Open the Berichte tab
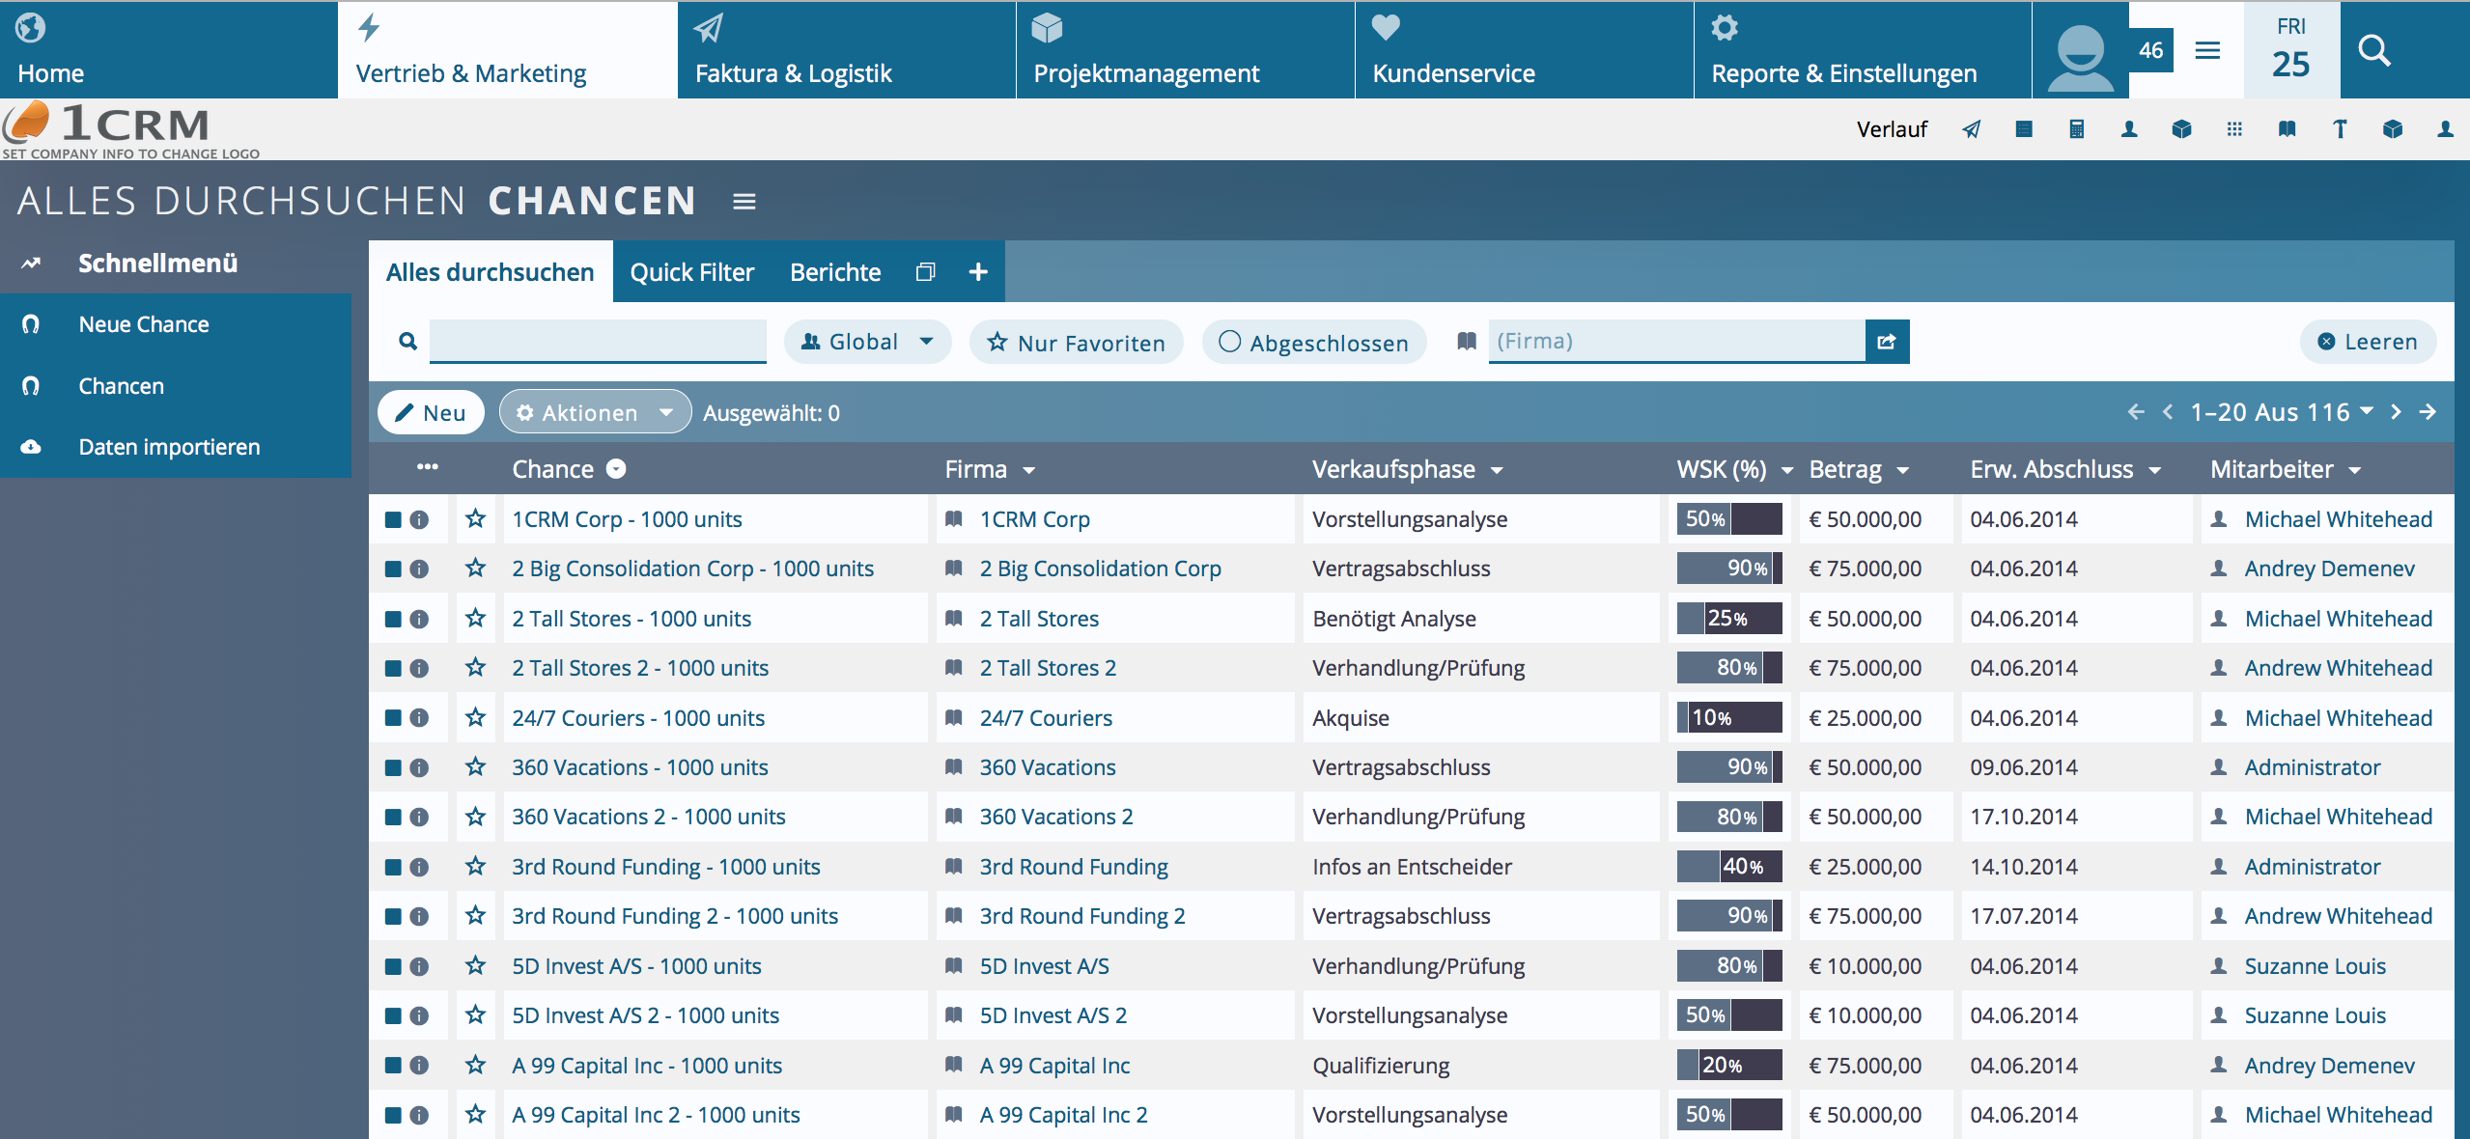Viewport: 2470px width, 1139px height. click(x=833, y=271)
